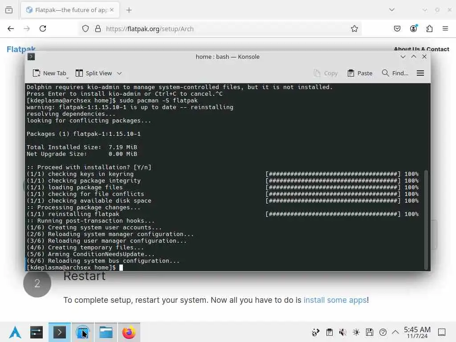Open the brightness tray icon
The width and height of the screenshot is (456, 342).
356,332
